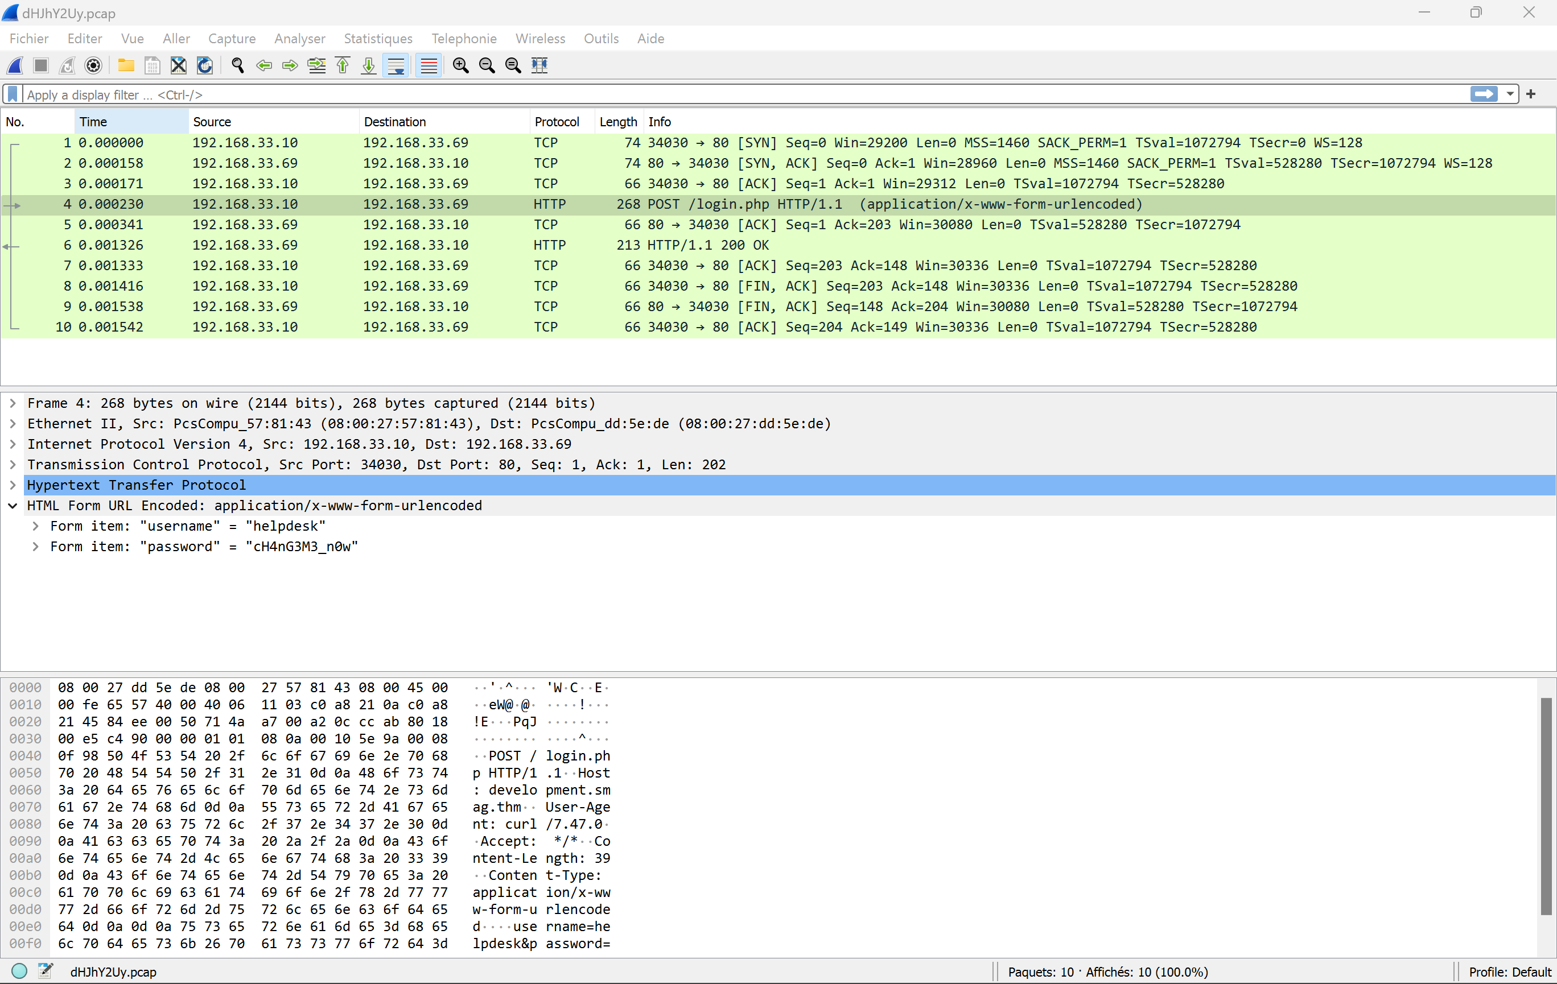
Task: Expand the Hypertext Transfer Protocol tree
Action: coord(13,485)
